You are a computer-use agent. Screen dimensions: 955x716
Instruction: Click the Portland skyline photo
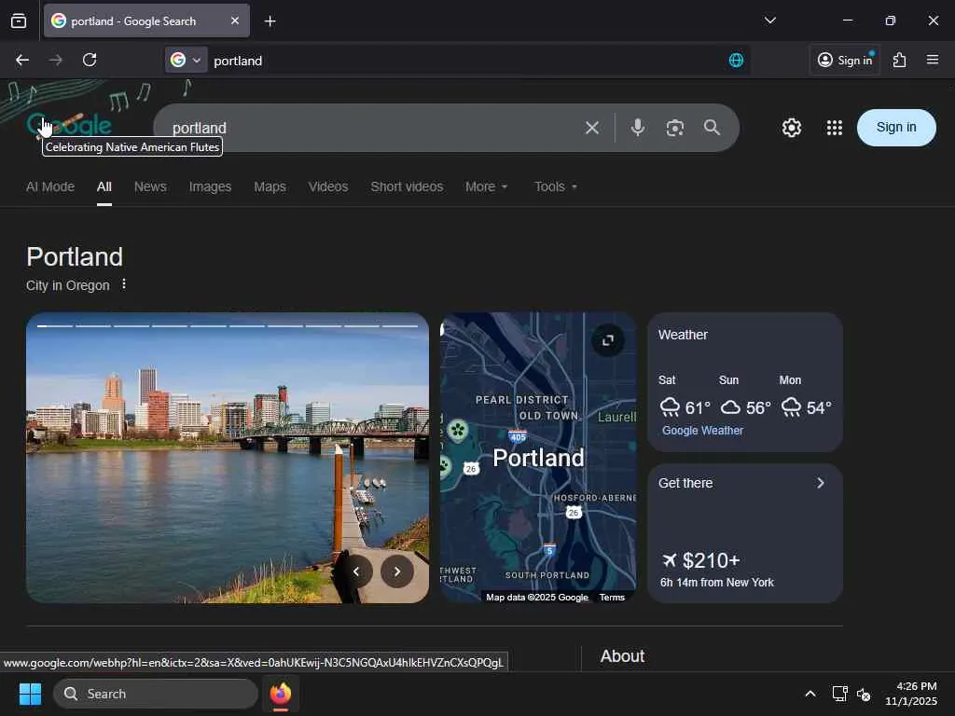point(228,457)
